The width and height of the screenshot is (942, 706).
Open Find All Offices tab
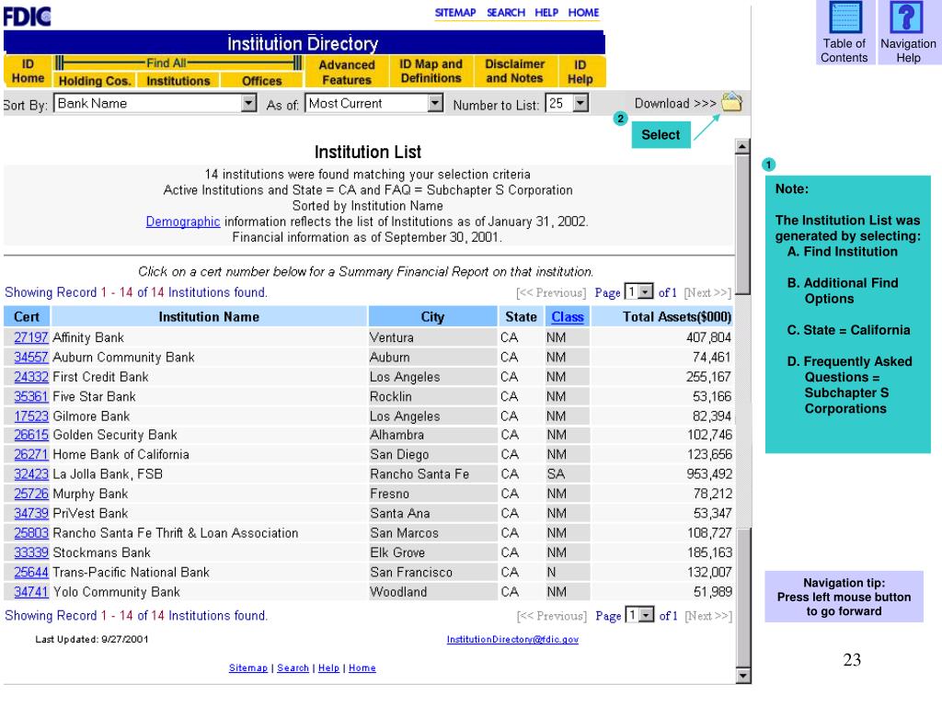(262, 81)
